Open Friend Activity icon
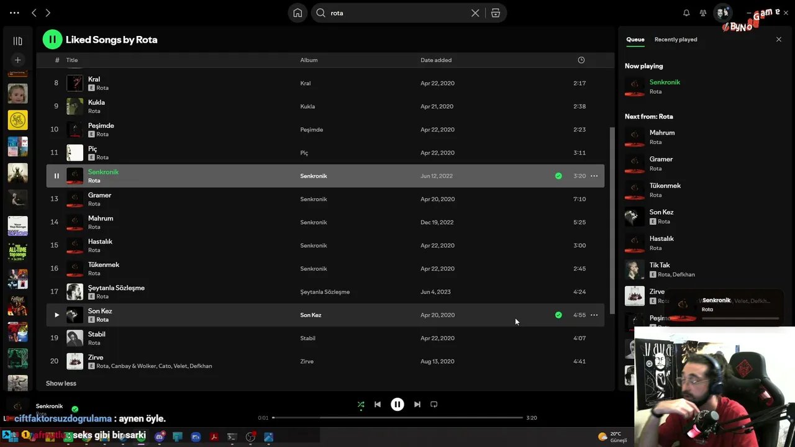 coord(703,13)
